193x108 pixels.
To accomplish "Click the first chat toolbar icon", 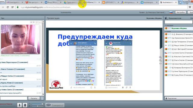I will (31, 22).
